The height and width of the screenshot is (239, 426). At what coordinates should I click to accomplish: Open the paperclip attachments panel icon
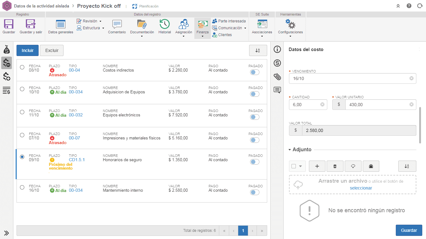[277, 77]
